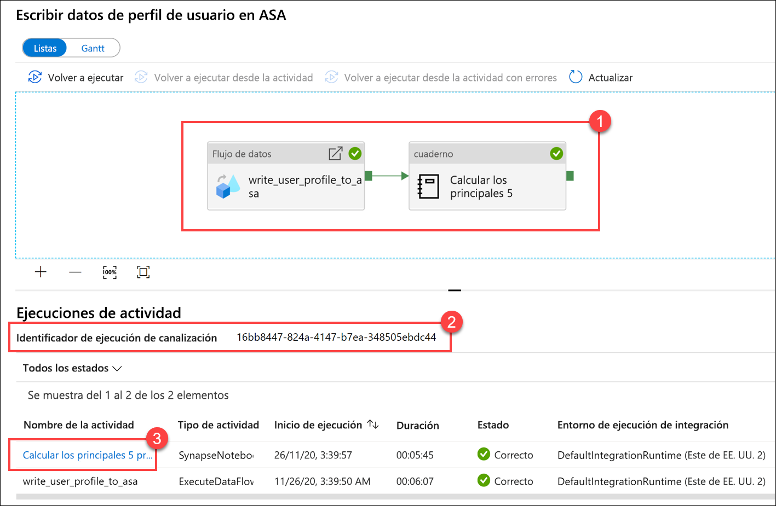
Task: Click the SynapseNotebook activity type cell
Action: [x=216, y=455]
